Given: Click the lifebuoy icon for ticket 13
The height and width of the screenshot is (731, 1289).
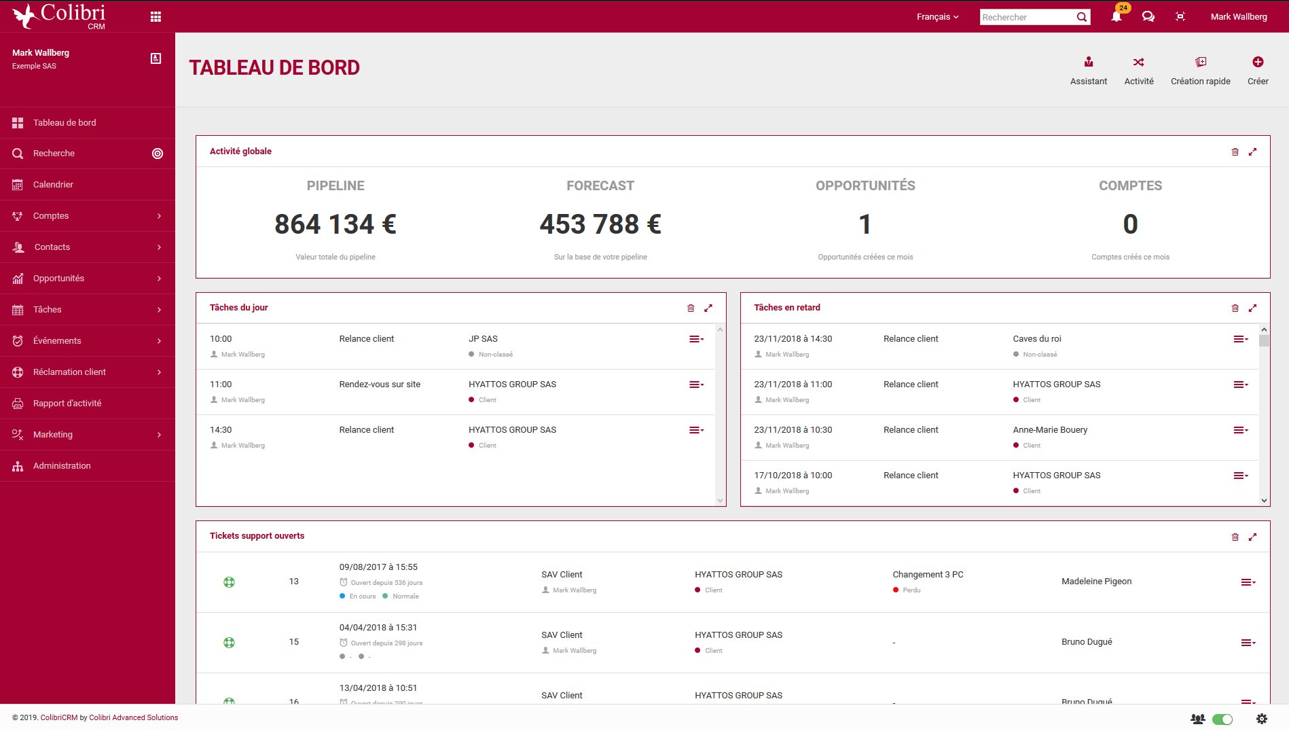Looking at the screenshot, I should pyautogui.click(x=230, y=582).
